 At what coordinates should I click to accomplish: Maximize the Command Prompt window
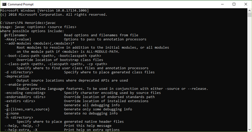(234, 4)
